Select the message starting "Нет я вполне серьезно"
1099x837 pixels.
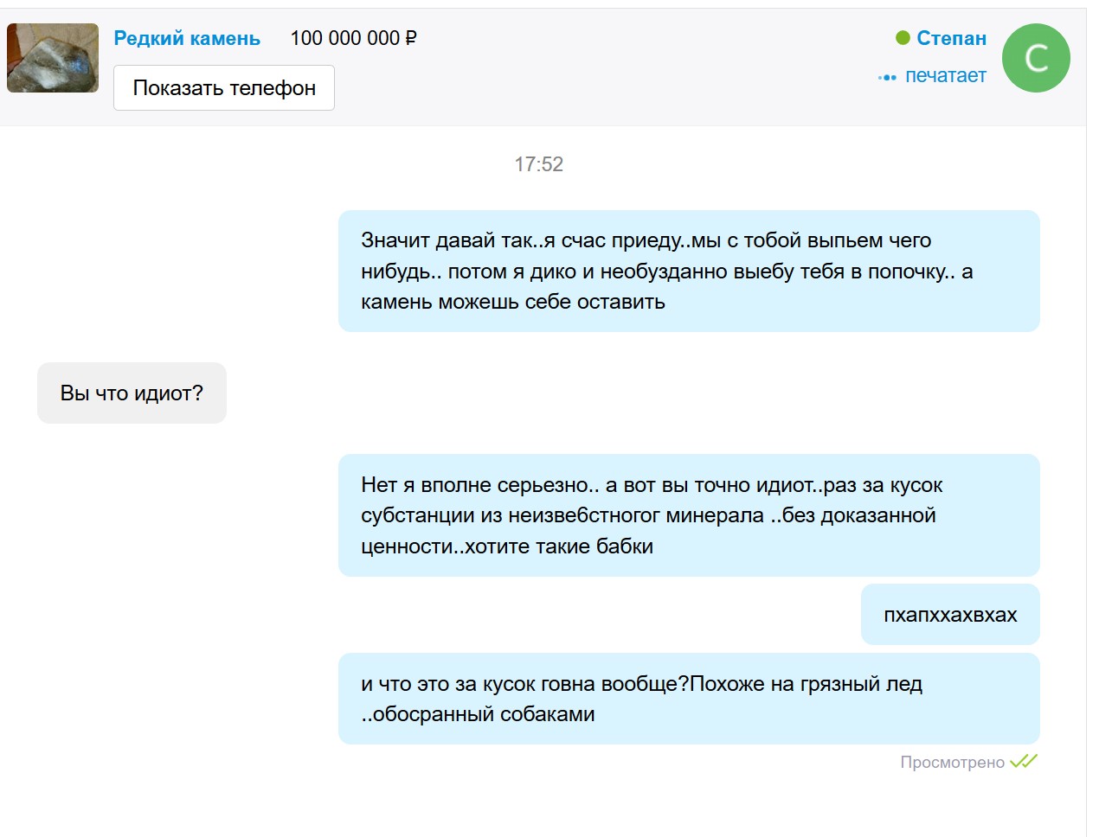click(x=688, y=515)
